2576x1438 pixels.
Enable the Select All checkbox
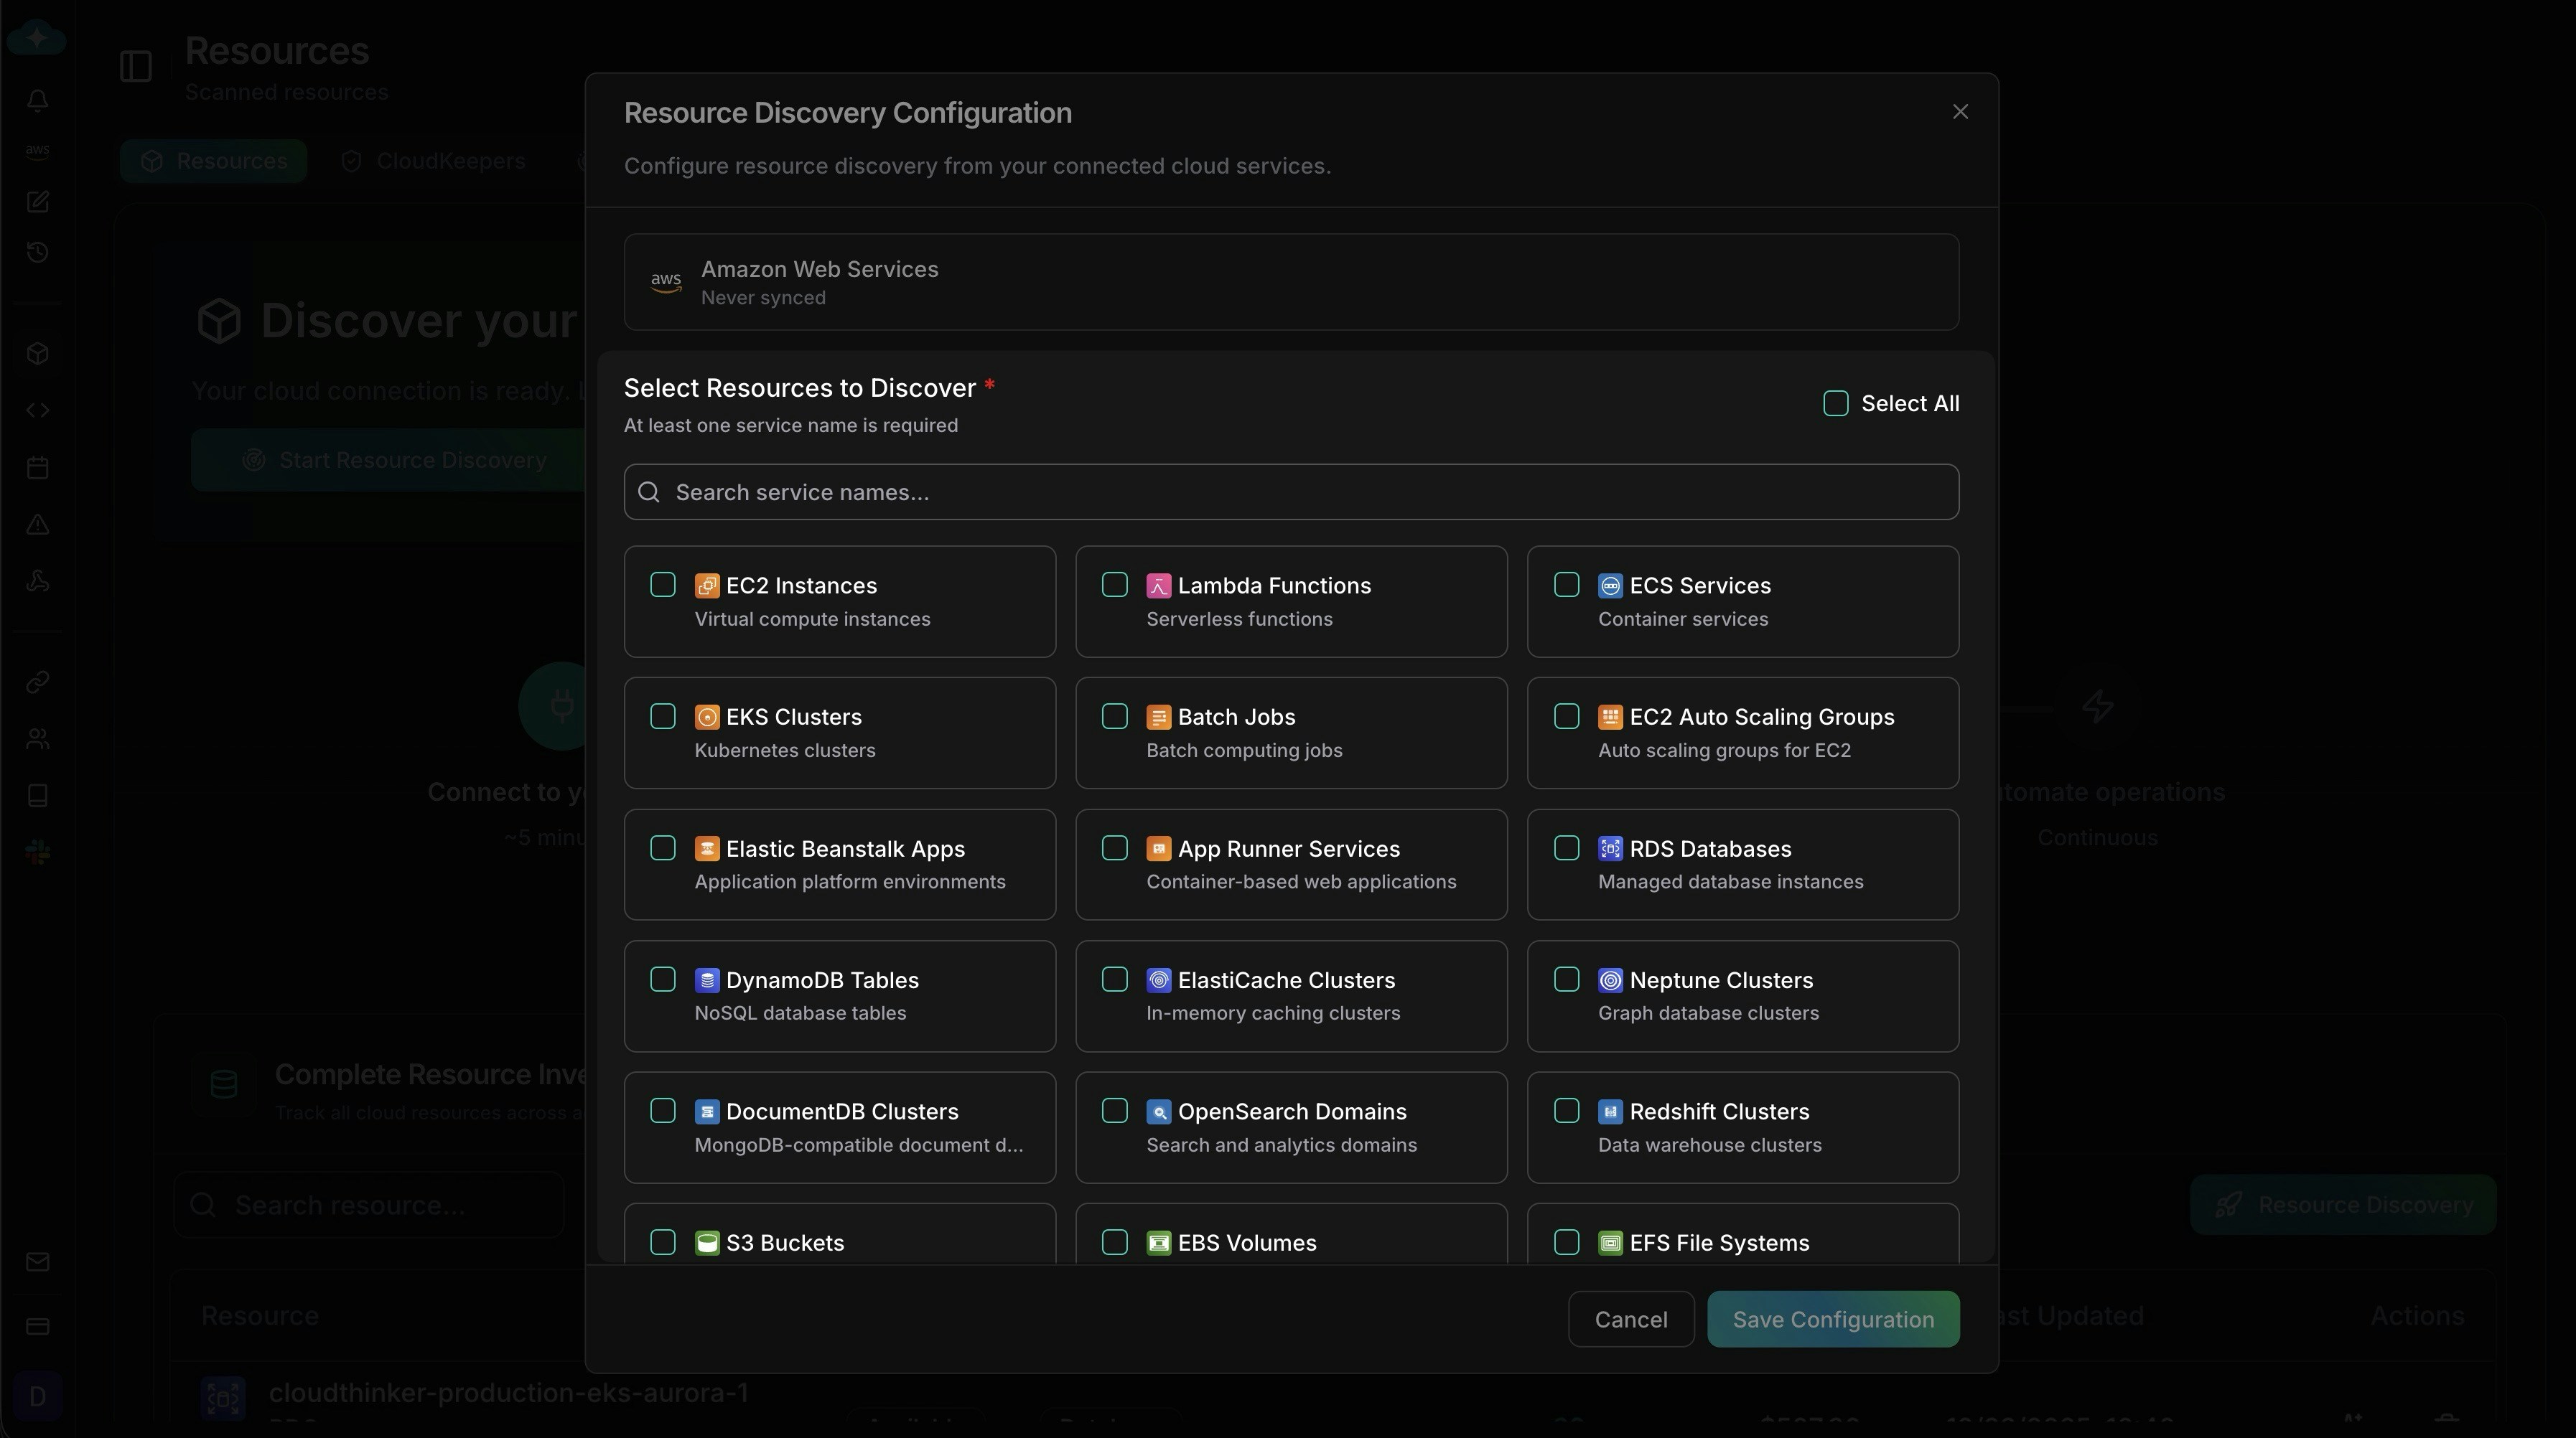pos(1836,403)
